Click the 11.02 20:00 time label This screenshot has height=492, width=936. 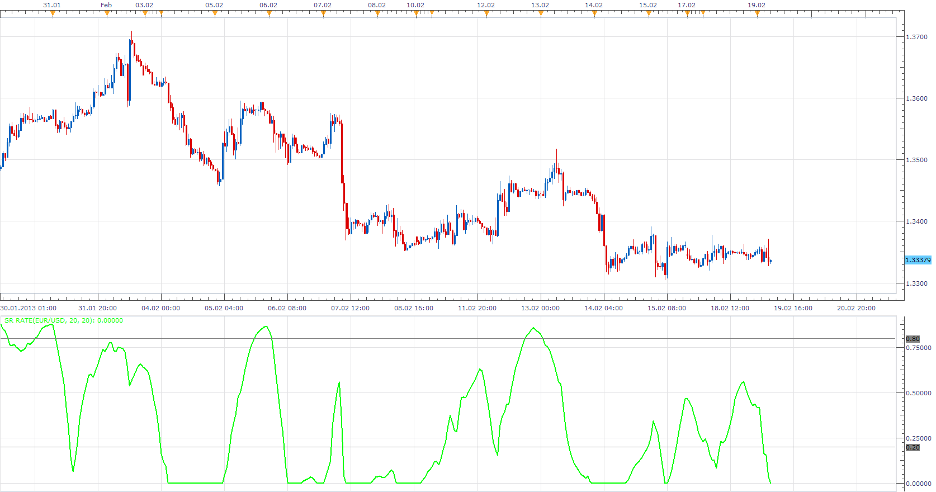tap(477, 308)
